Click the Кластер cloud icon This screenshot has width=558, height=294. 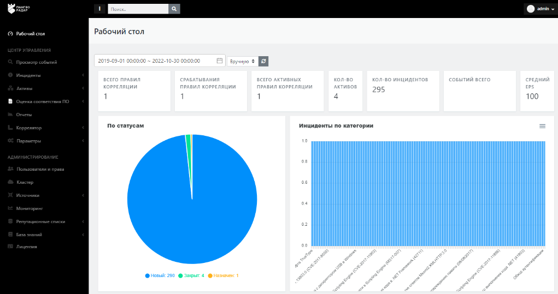click(11, 182)
